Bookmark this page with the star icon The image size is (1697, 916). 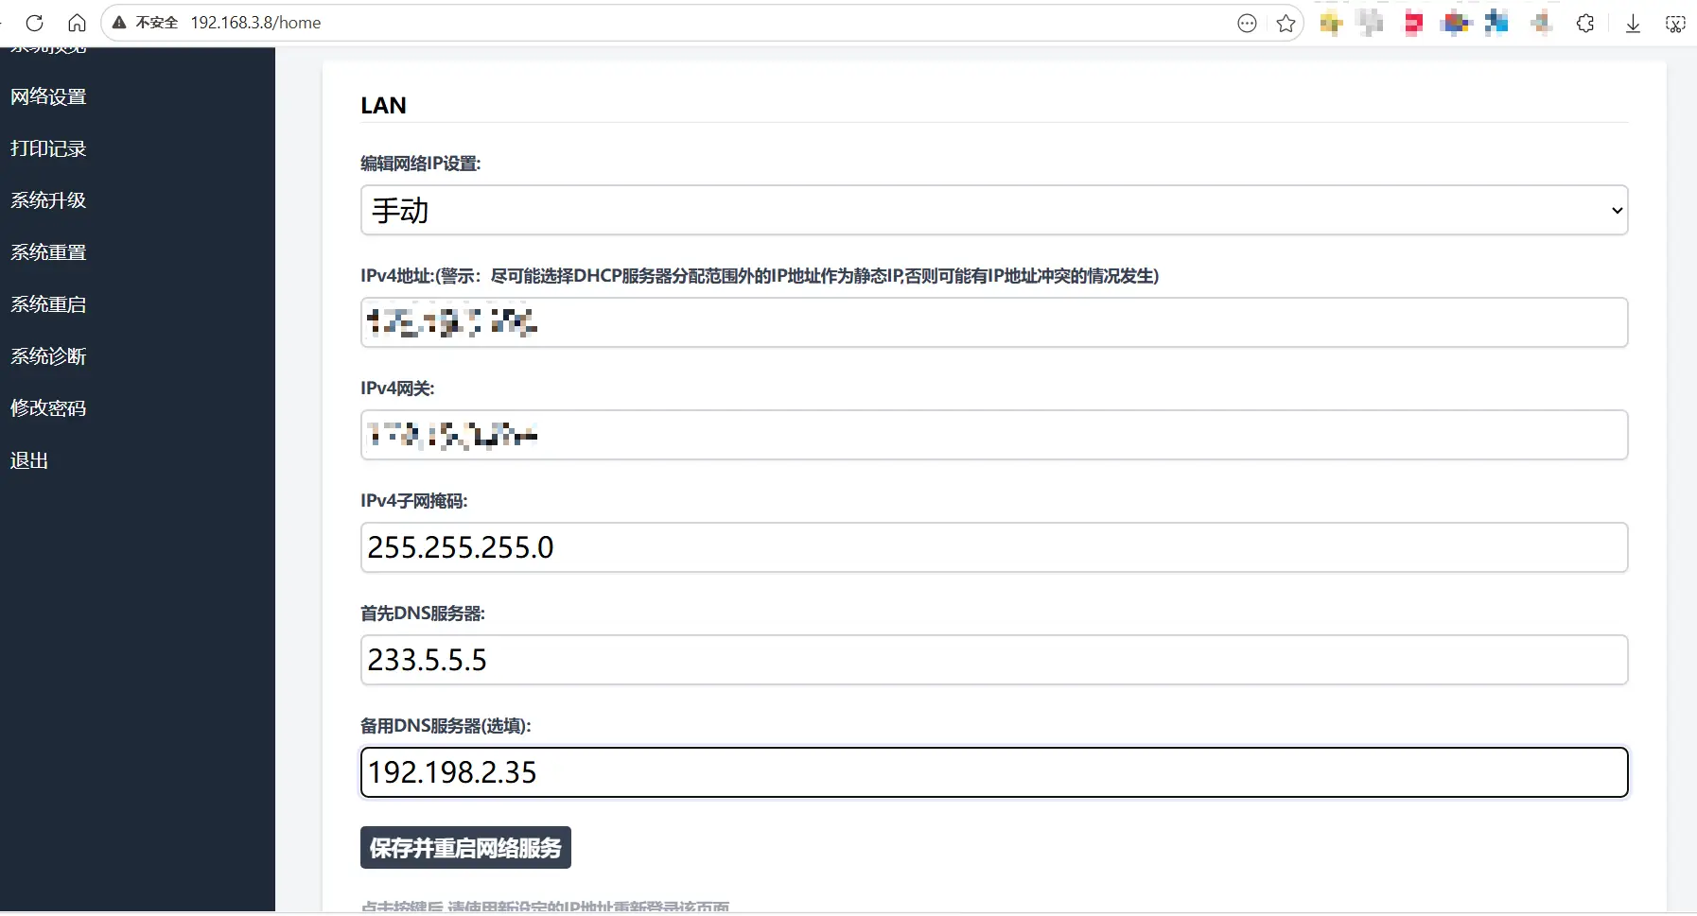tap(1286, 24)
